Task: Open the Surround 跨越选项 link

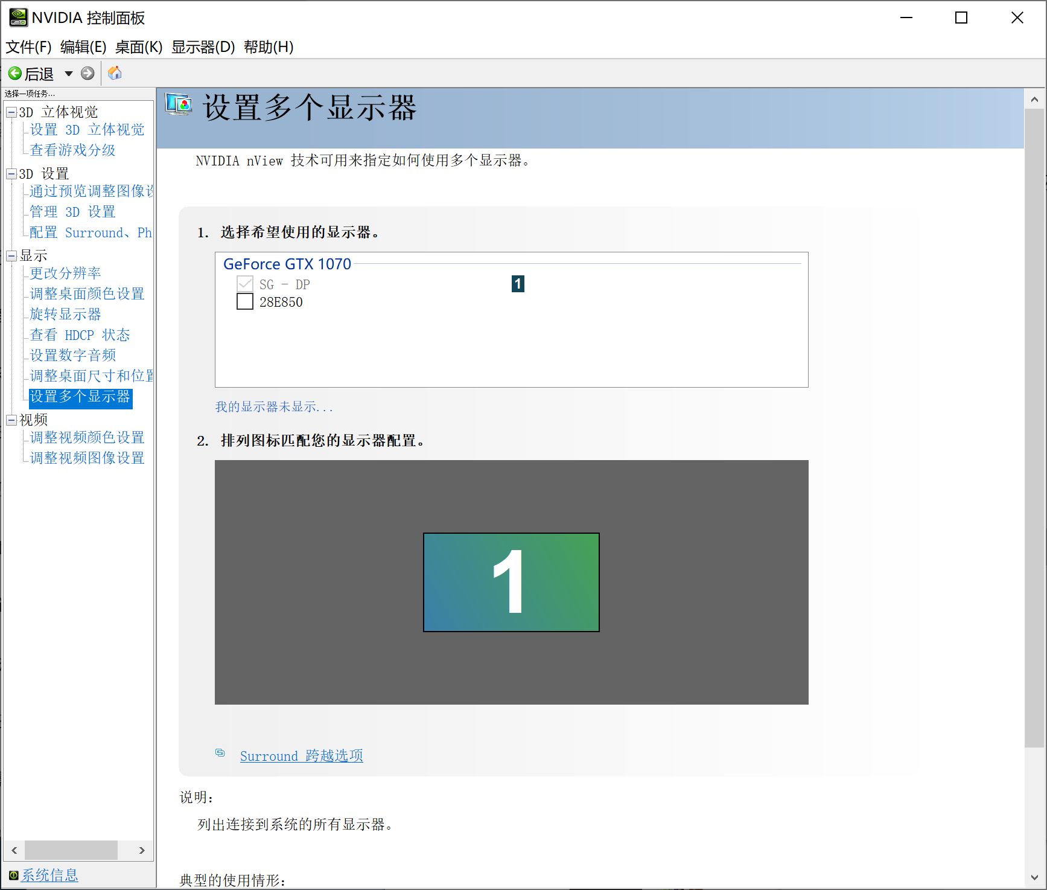Action: click(302, 756)
